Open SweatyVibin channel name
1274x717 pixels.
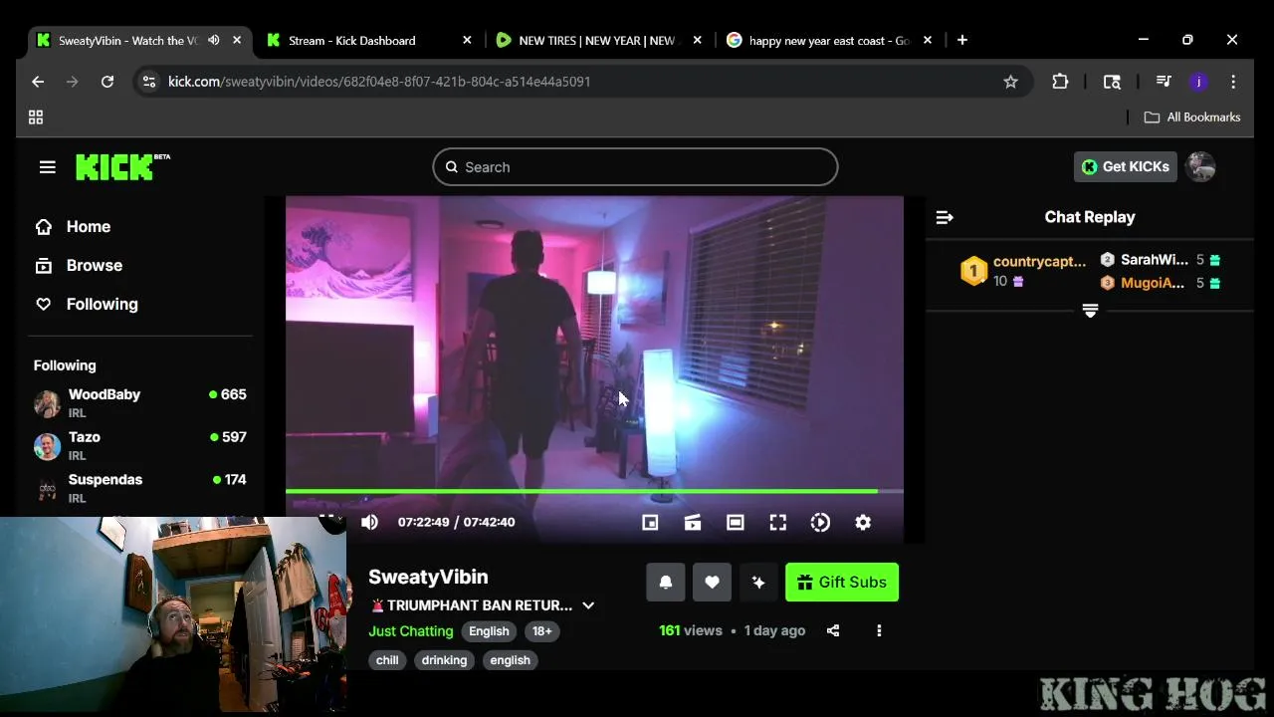pos(428,577)
